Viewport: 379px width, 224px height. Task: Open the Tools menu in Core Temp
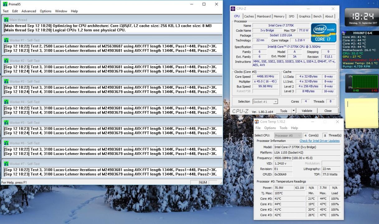click(283, 128)
